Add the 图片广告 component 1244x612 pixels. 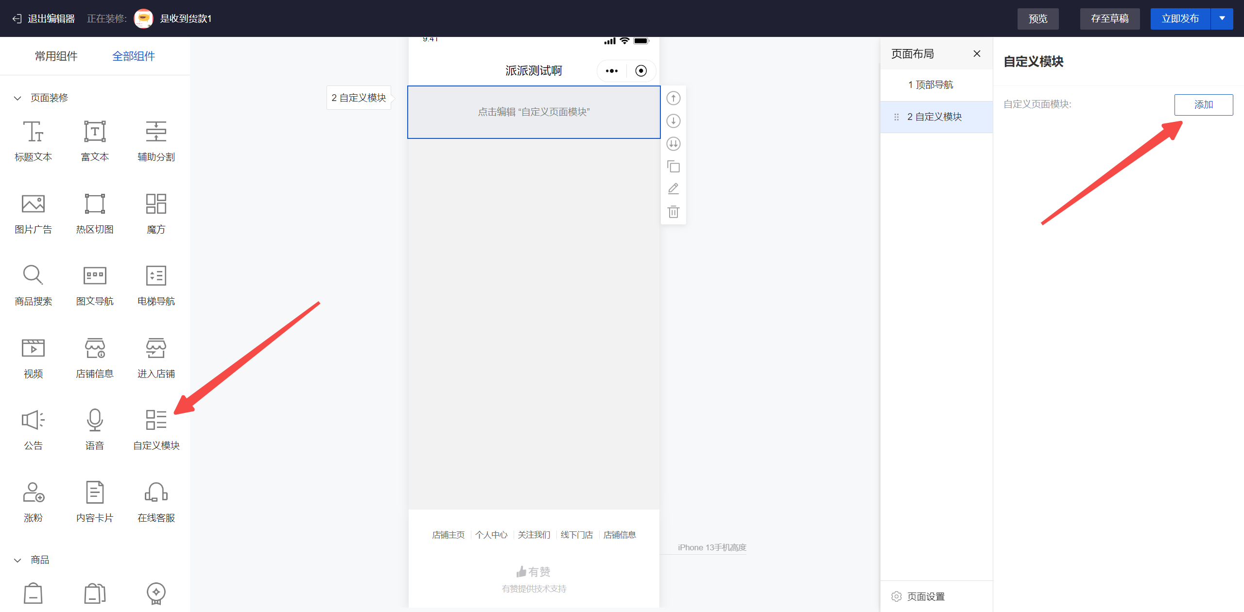click(33, 212)
